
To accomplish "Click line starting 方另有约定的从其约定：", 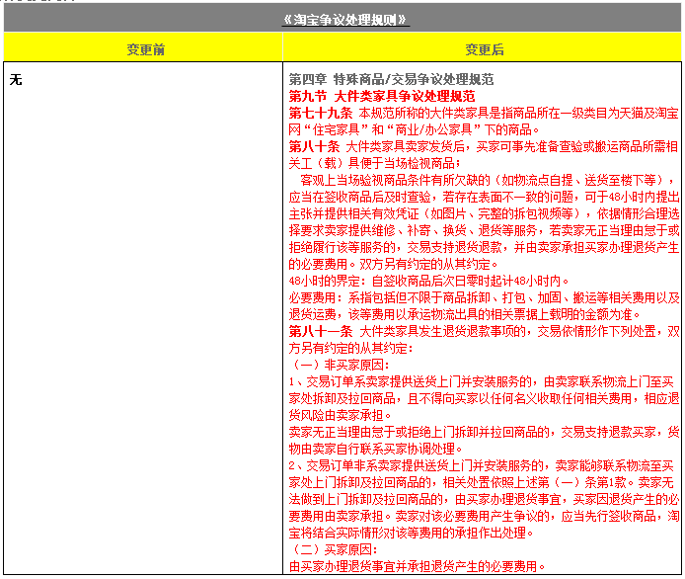I will pyautogui.click(x=350, y=348).
